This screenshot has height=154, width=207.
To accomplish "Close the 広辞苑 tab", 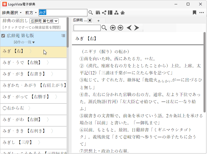I will [90, 20].
